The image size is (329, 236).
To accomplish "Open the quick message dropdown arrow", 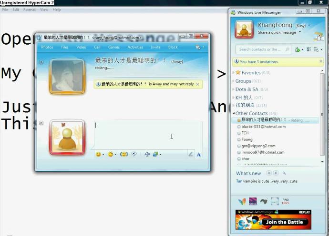I will (x=300, y=32).
